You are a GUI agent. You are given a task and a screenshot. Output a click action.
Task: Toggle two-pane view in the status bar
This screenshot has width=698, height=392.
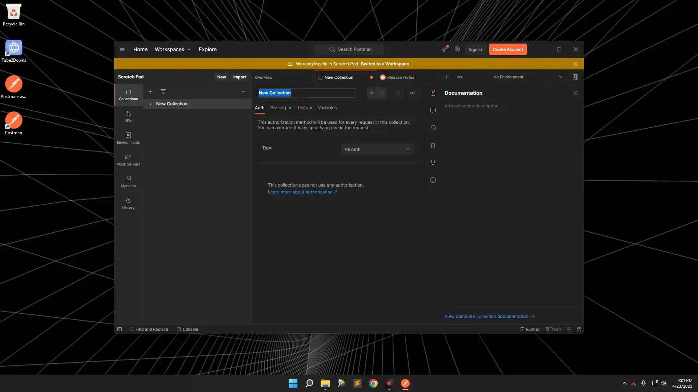[x=569, y=329]
